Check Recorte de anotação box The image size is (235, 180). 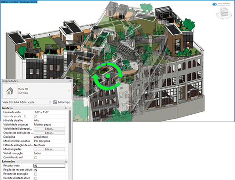pos(36,174)
